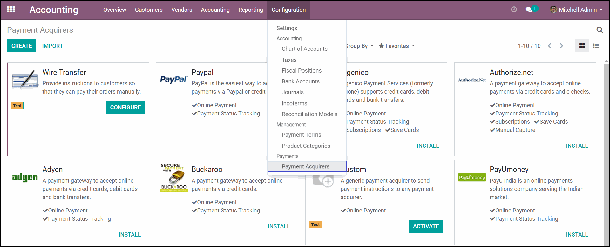
Task: Go to next page arrow
Action: [561, 46]
